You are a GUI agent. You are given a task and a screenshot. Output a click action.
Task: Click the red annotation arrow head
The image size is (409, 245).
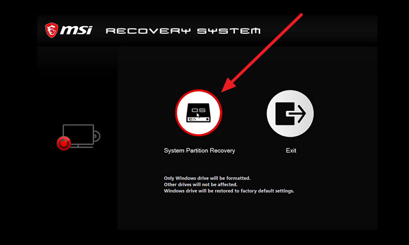click(228, 85)
